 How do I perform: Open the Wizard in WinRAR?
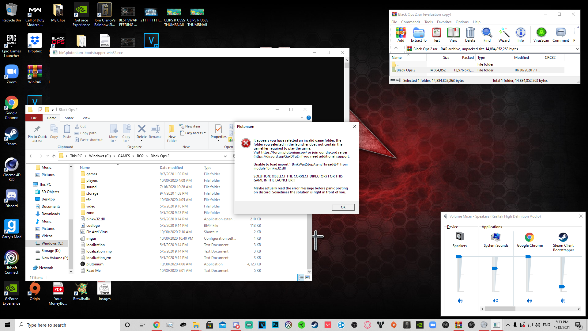click(x=504, y=35)
